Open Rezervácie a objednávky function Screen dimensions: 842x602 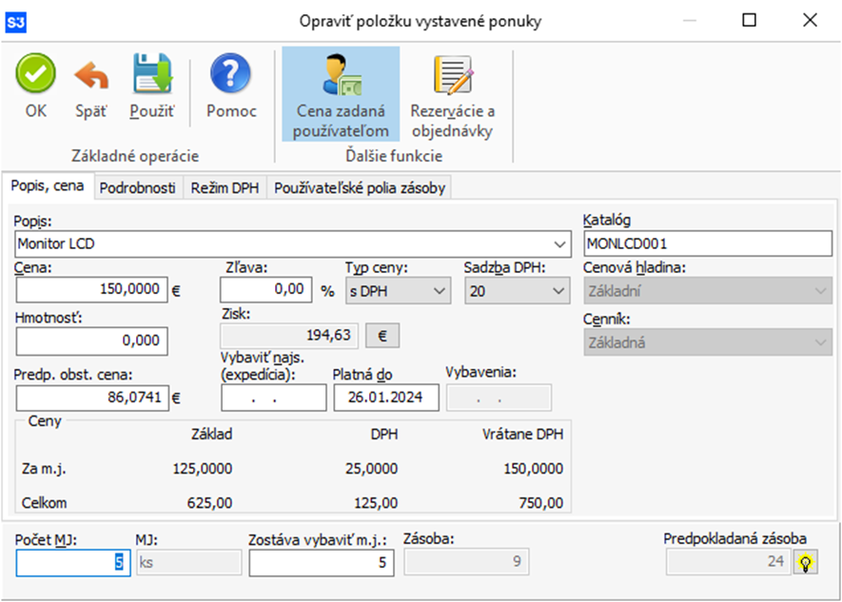click(x=452, y=95)
